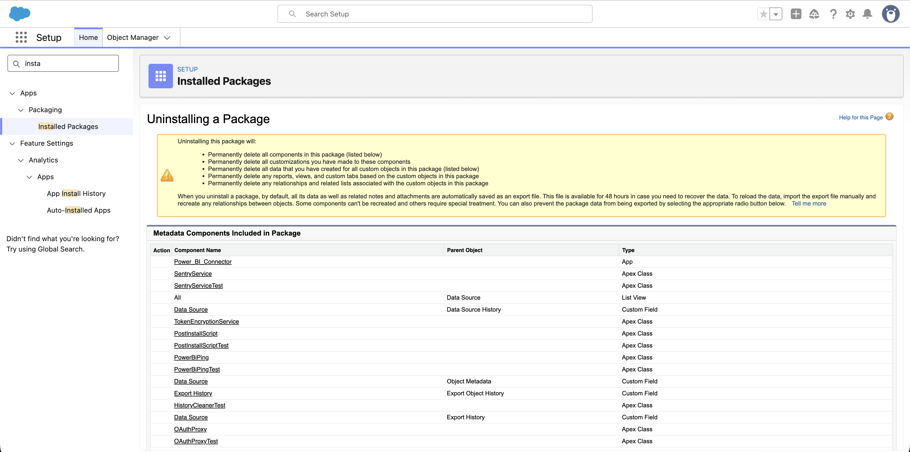Select Installed Packages in sidebar
Image resolution: width=910 pixels, height=452 pixels.
68,126
